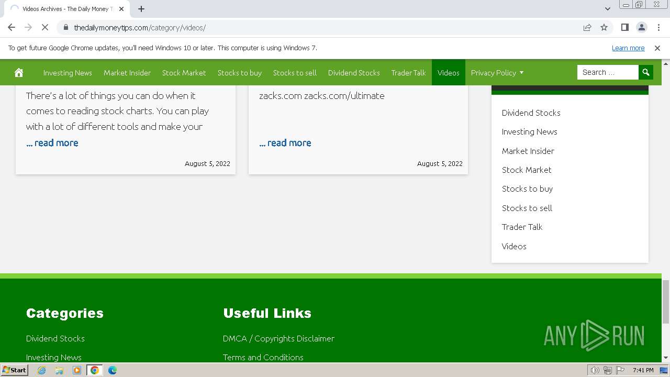Screen dimensions: 670x377
Task: Open File Explorer from taskbar
Action: (x=59, y=370)
